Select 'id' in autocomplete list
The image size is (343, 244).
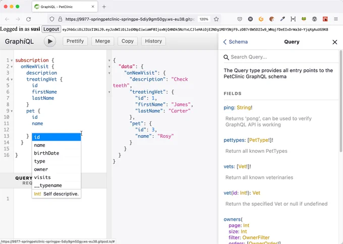(56, 137)
